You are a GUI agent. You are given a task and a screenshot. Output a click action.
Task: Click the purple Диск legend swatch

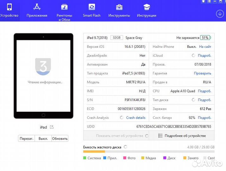click(x=165, y=158)
